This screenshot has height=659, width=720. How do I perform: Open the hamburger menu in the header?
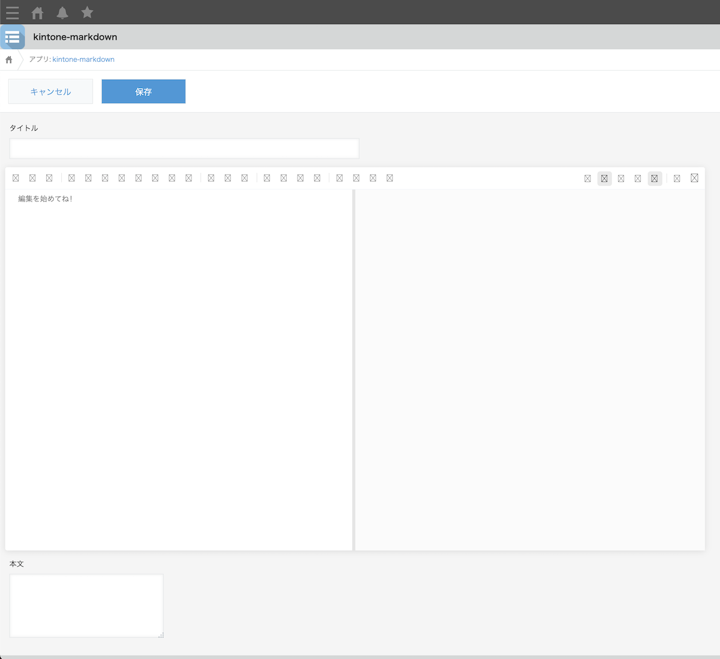12,12
